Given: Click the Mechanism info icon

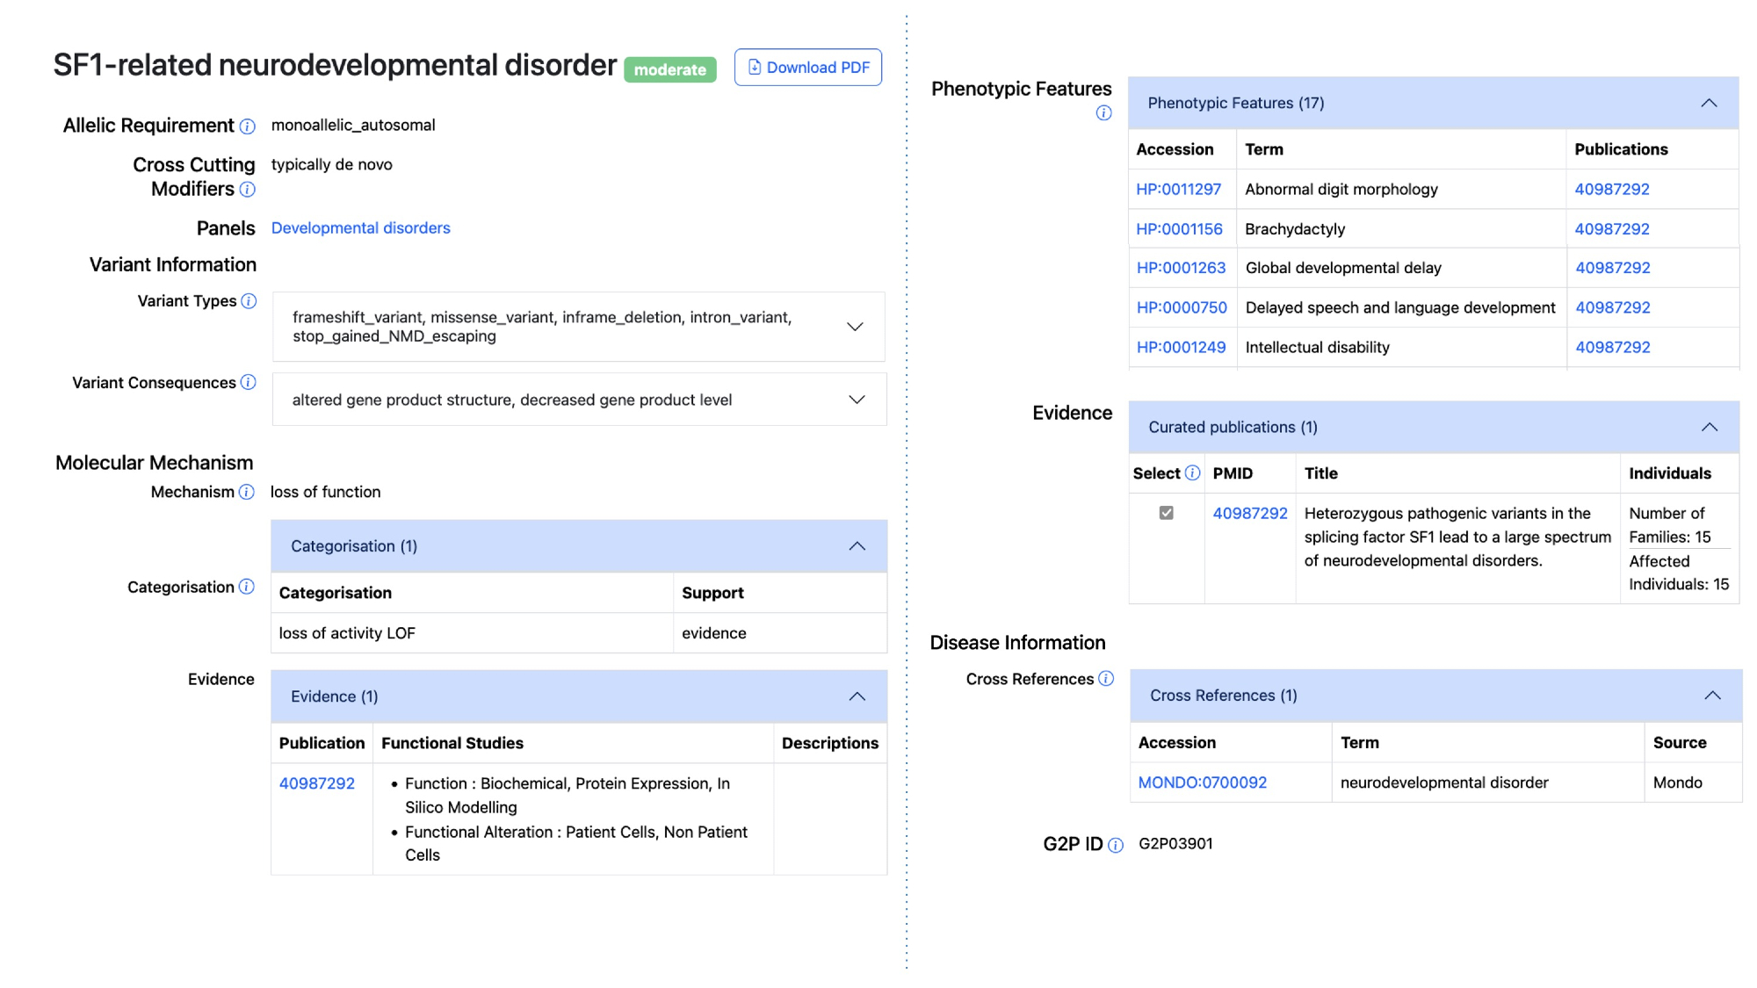Looking at the screenshot, I should point(247,492).
